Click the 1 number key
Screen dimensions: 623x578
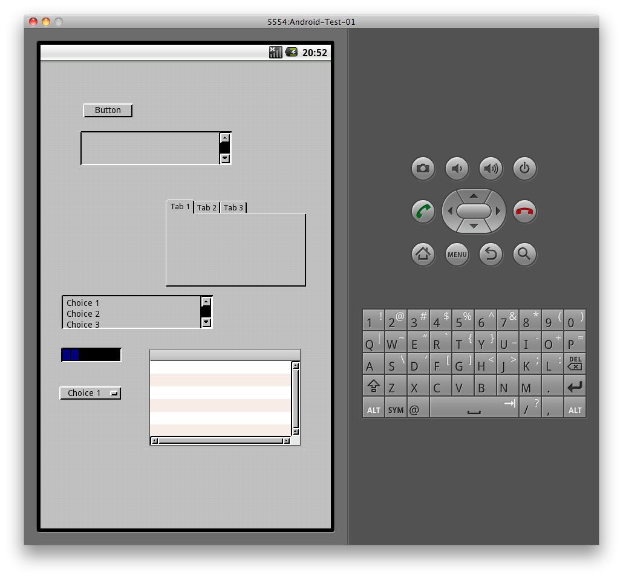[x=373, y=319]
